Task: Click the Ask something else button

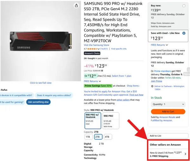Action: [x=38, y=102]
